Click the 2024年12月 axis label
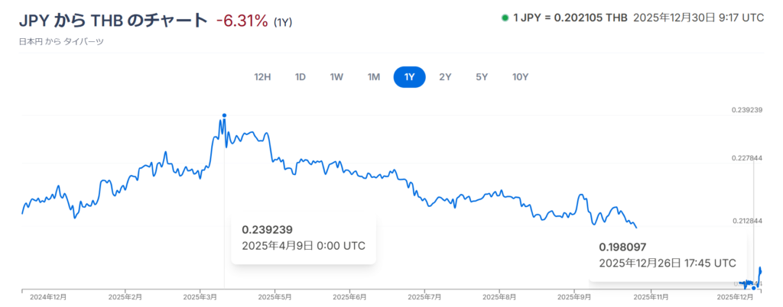This screenshot has height=307, width=783. [47, 297]
